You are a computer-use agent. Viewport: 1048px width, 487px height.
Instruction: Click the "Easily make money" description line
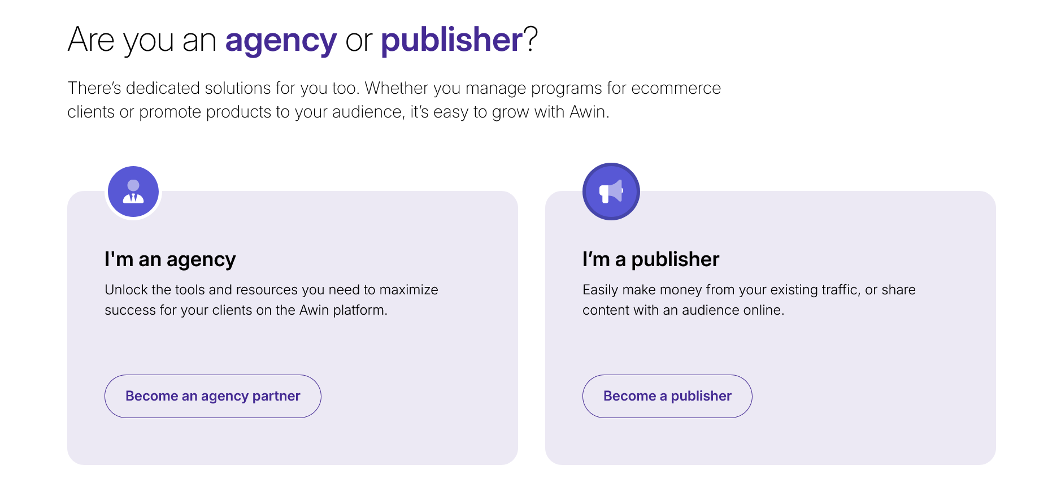coord(749,290)
